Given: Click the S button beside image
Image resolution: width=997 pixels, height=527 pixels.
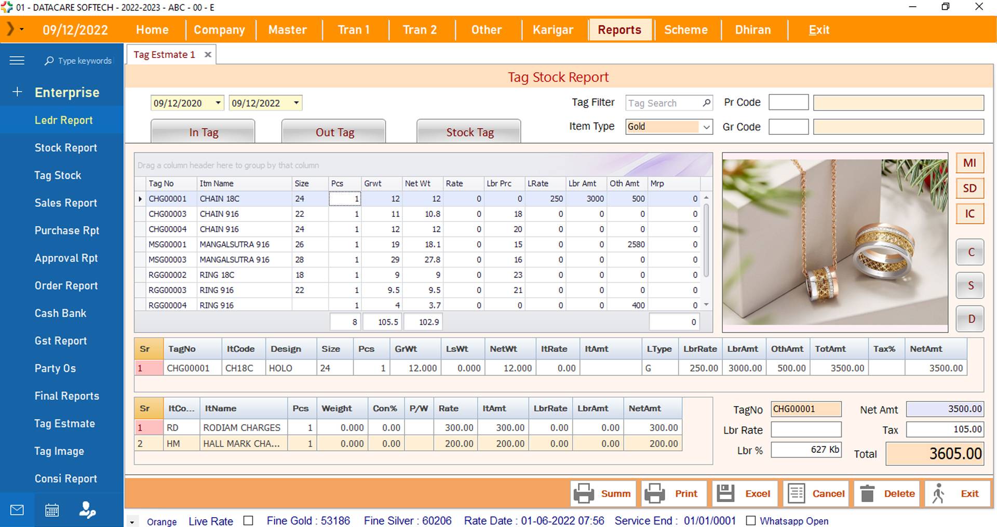Looking at the screenshot, I should (x=970, y=285).
